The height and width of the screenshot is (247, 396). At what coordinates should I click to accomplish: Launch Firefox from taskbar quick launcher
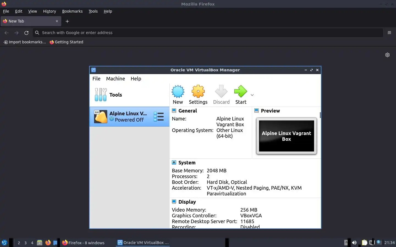pos(48,243)
